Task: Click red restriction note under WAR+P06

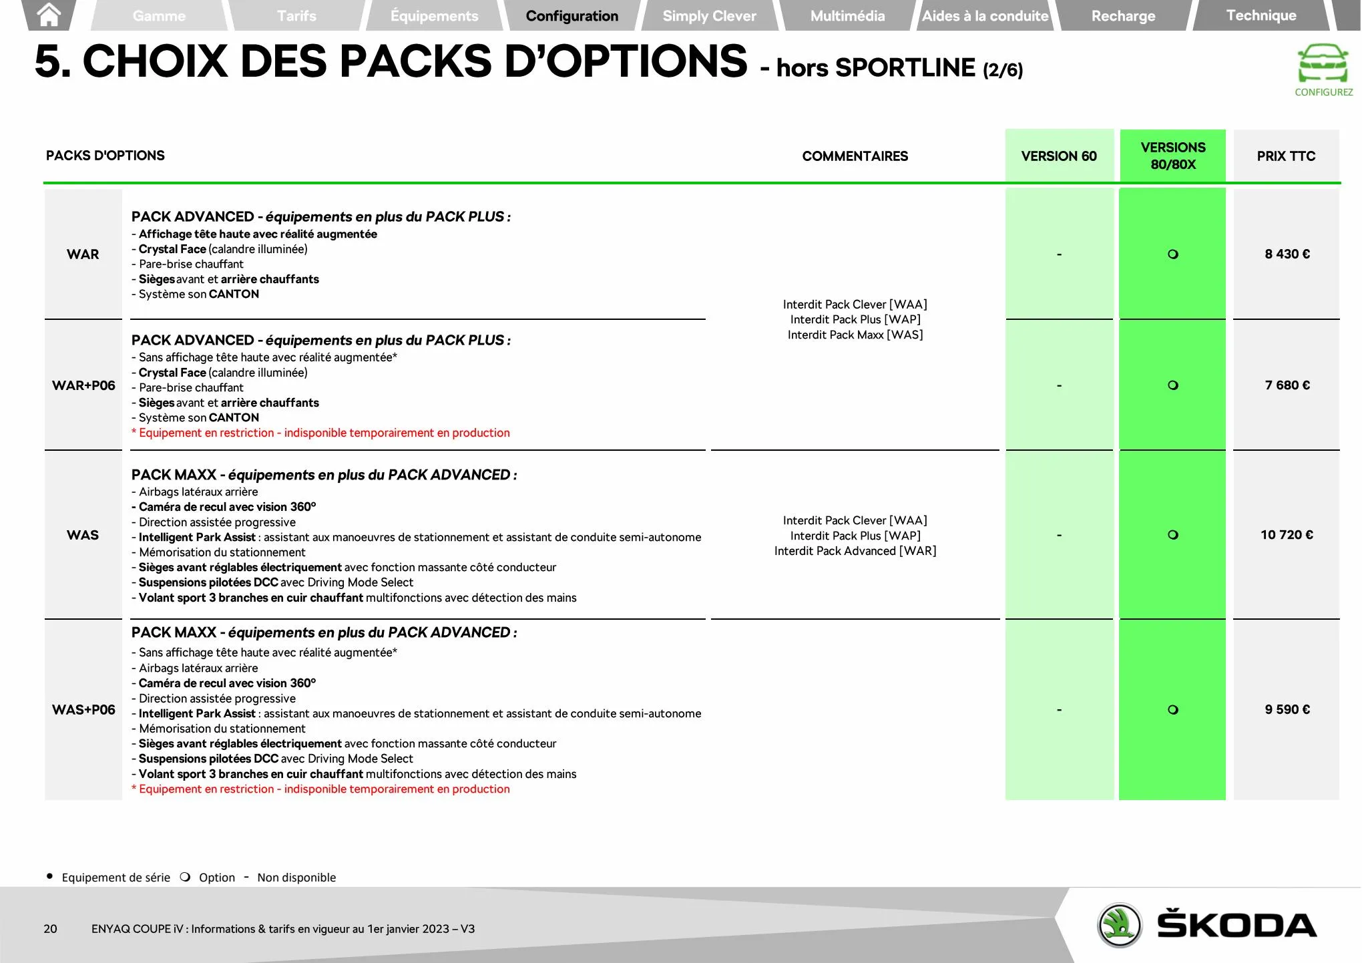Action: [320, 433]
